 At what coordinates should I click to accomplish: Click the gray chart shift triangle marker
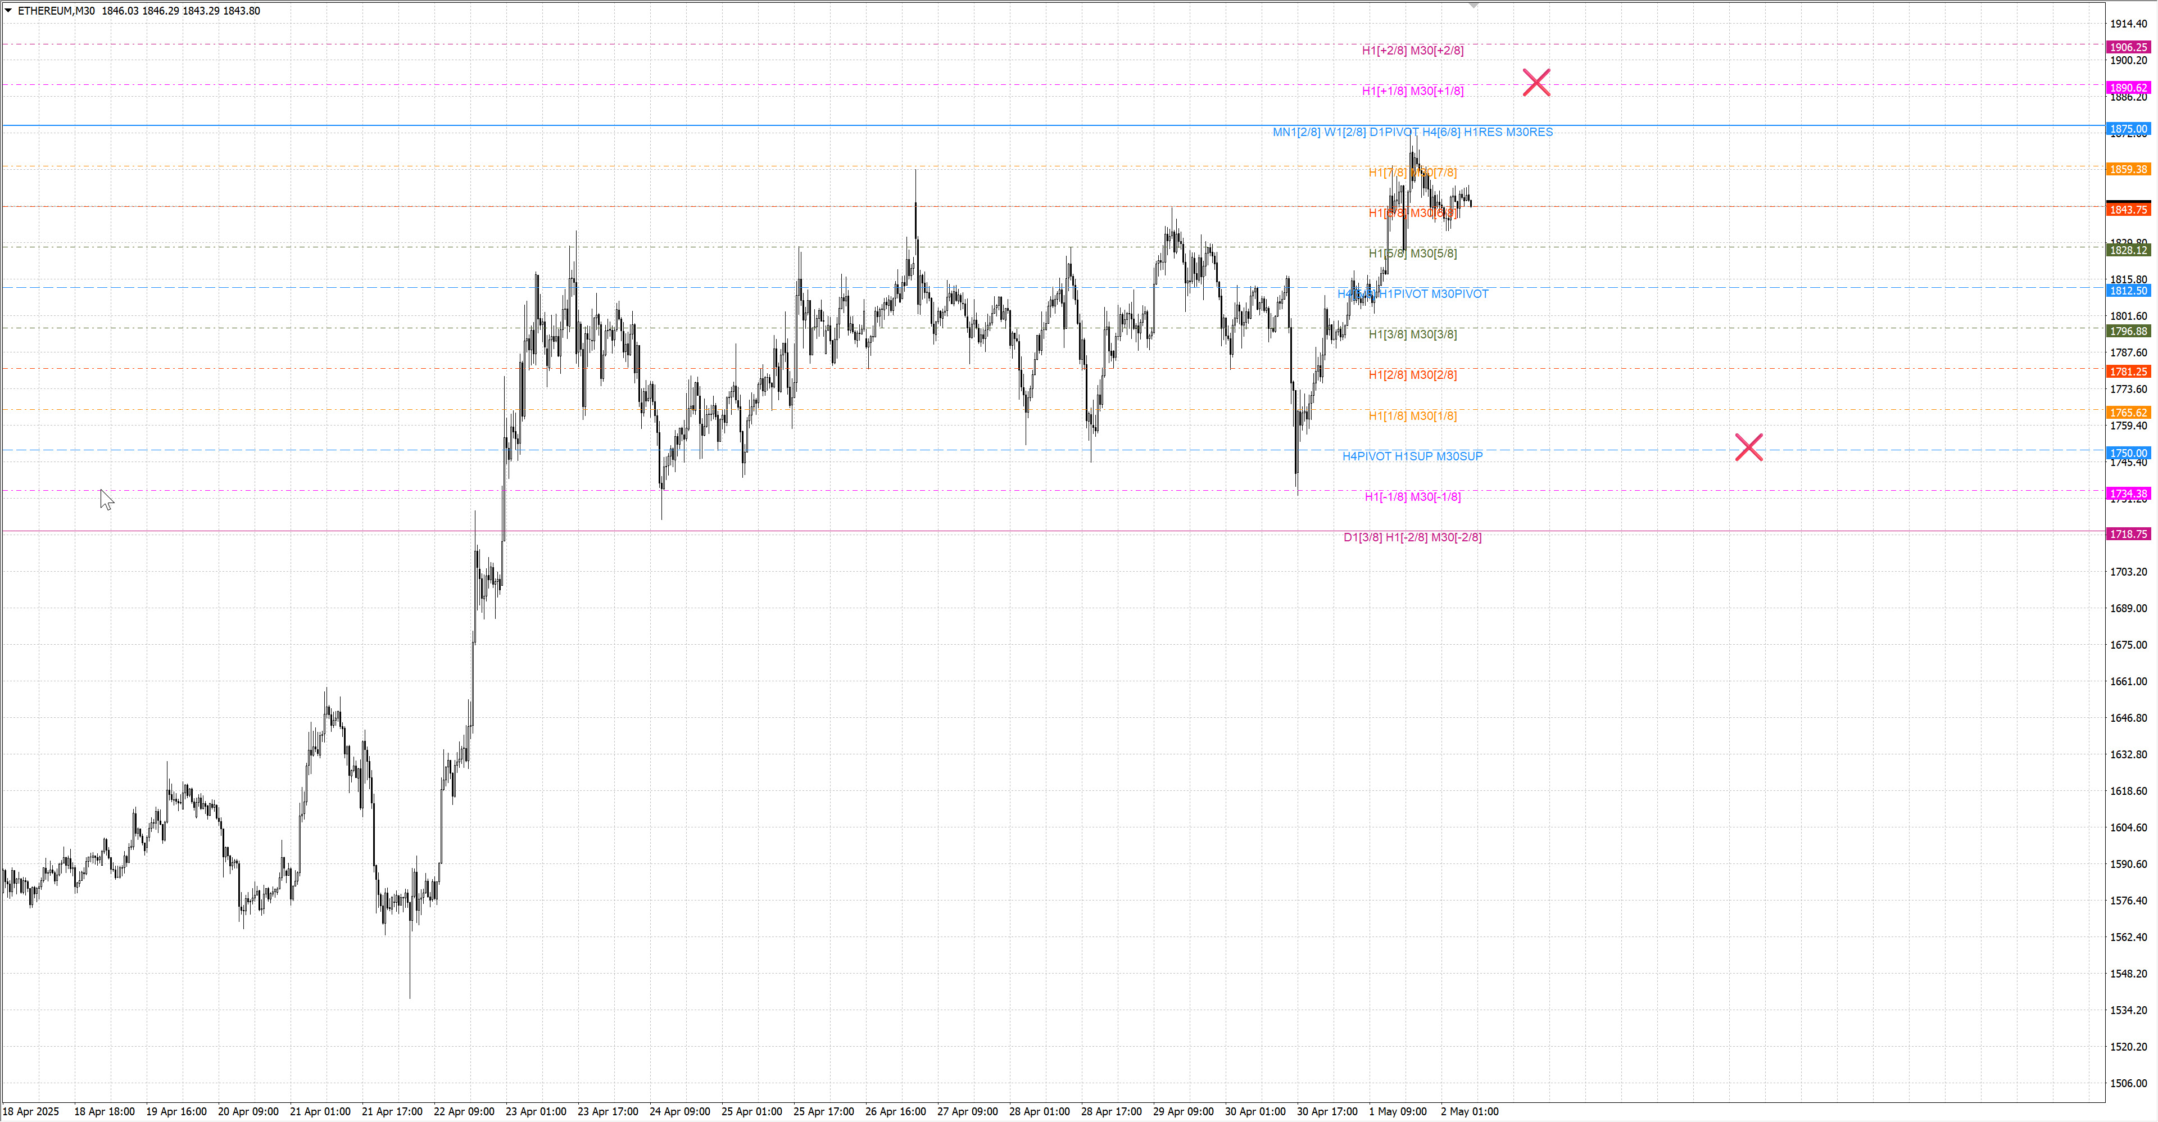pyautogui.click(x=1474, y=6)
